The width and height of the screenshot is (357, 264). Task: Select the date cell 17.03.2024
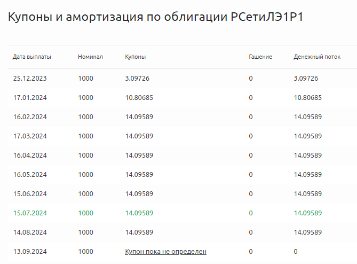coord(30,136)
